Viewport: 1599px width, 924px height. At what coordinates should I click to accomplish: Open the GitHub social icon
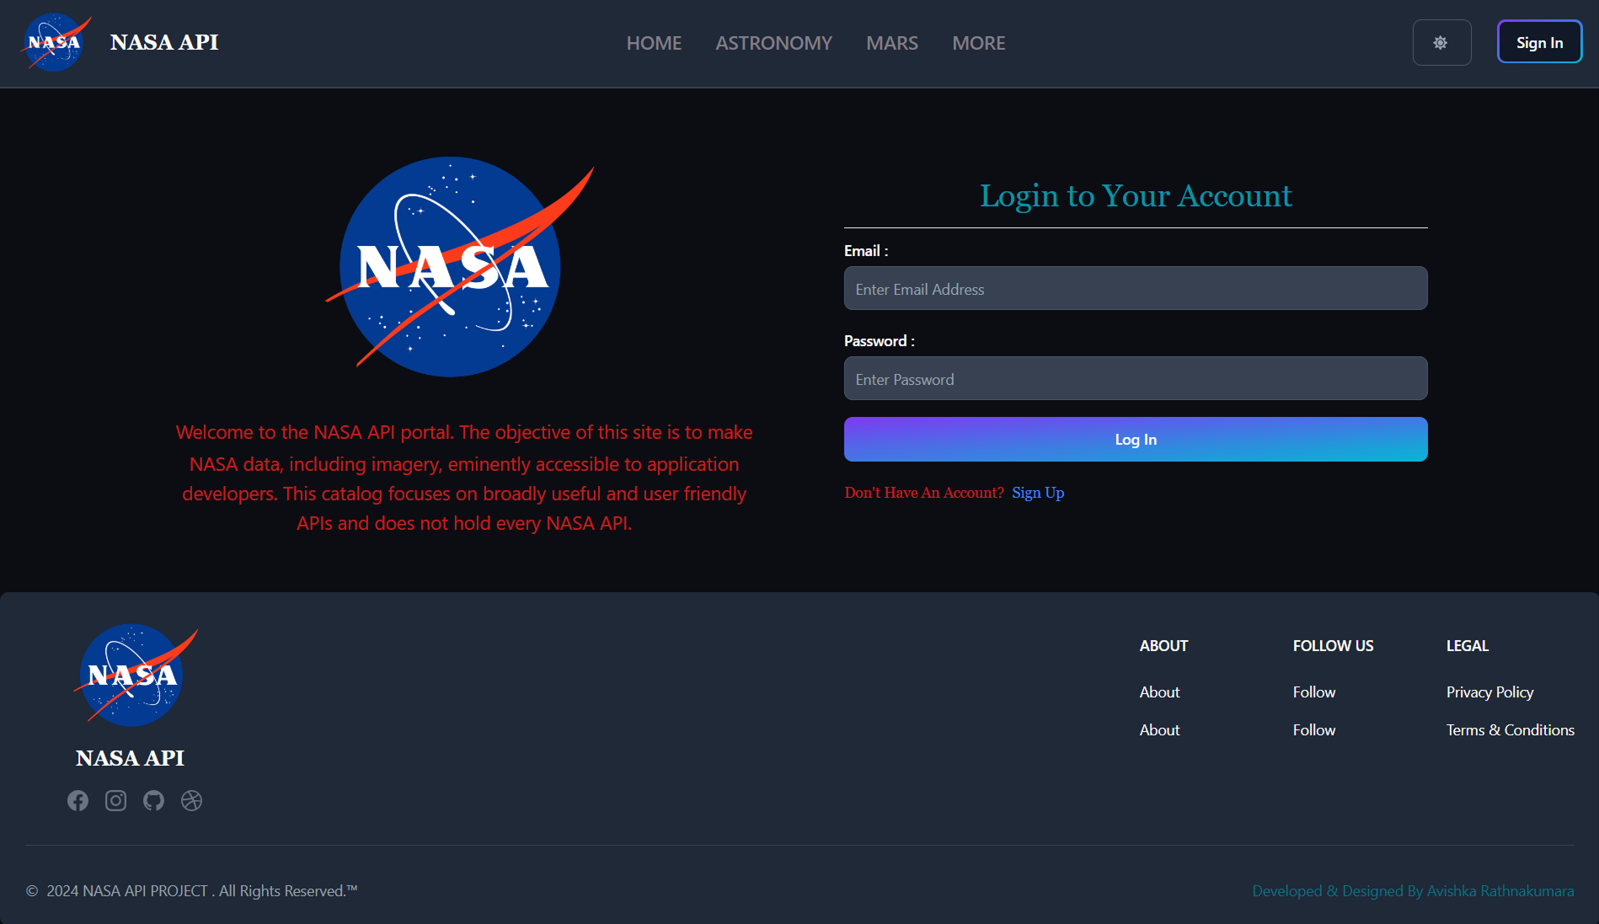coord(153,800)
